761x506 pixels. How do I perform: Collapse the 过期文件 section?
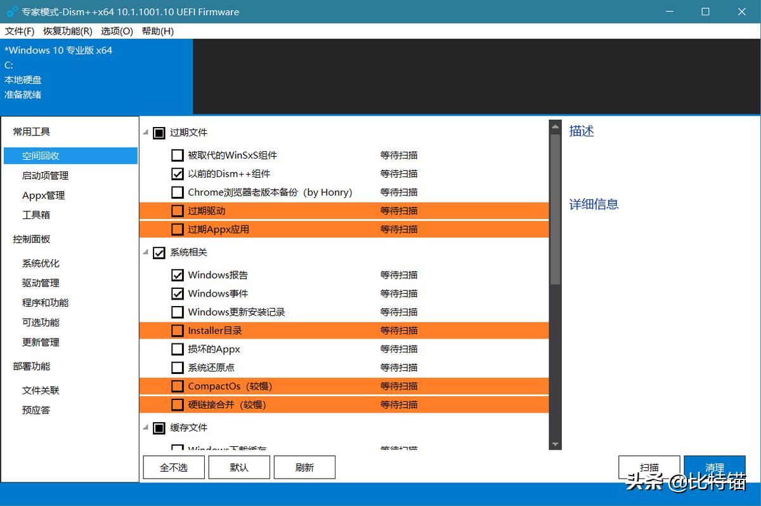(x=145, y=133)
